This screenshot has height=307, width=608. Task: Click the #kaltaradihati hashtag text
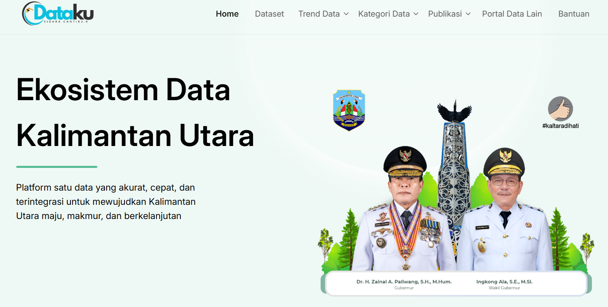click(560, 126)
